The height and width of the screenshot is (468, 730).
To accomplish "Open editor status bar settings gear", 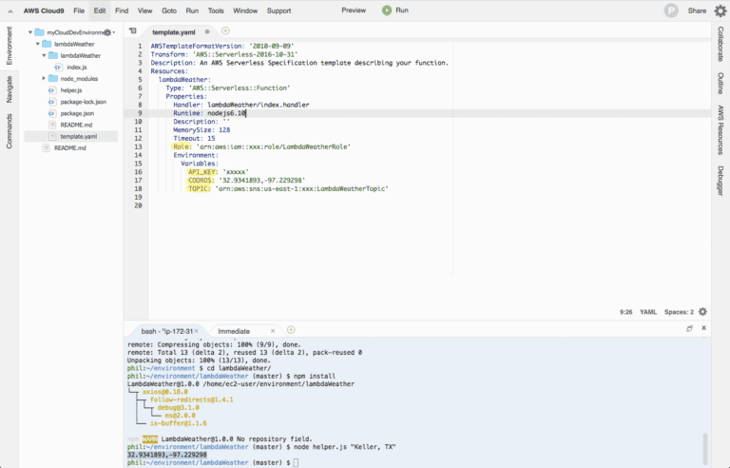I will click(x=703, y=312).
